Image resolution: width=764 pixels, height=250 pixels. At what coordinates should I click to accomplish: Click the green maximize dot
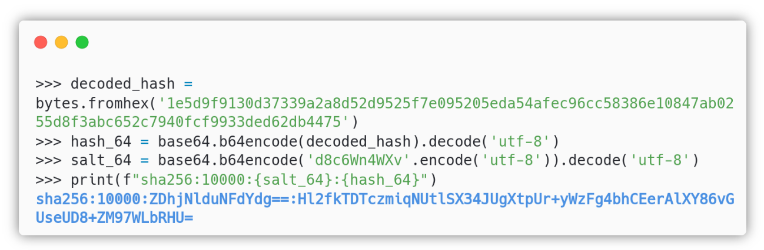[82, 42]
